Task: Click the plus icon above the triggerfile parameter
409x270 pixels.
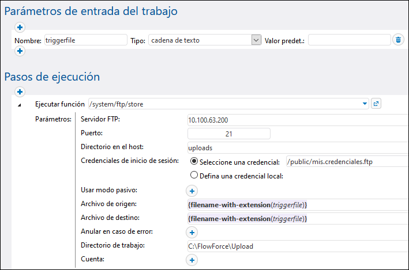Action: tap(20, 27)
